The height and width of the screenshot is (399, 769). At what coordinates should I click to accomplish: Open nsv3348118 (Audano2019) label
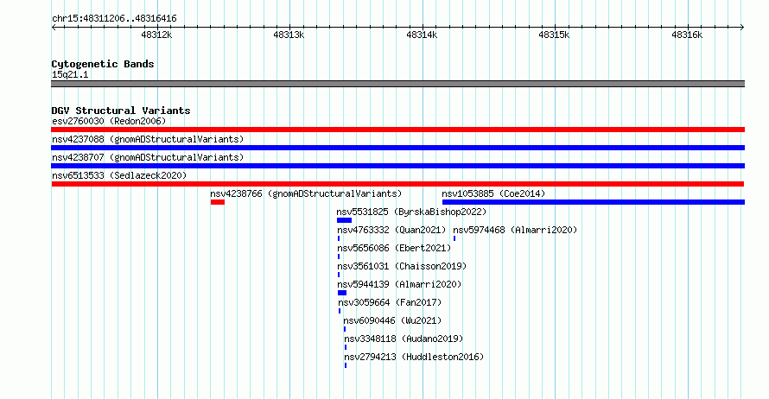[x=404, y=339]
